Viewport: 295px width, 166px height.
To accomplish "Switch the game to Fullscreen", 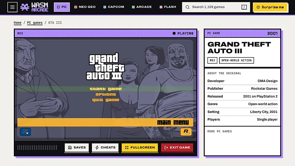I will pos(140,148).
